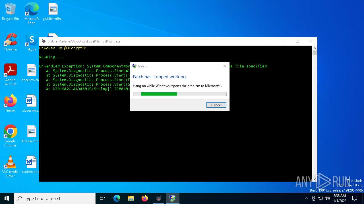This screenshot has width=364, height=204.
Task: Click the taskbar search box
Action: 55,198
